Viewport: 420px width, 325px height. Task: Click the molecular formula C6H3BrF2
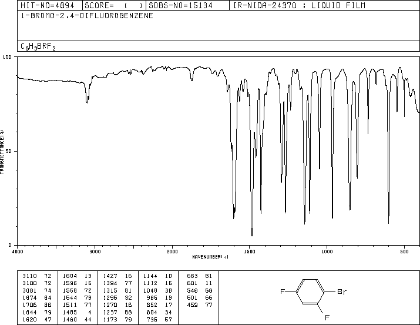[x=38, y=46]
